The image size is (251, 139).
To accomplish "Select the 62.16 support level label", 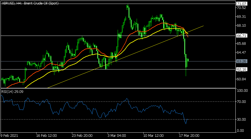I will 242,69.
